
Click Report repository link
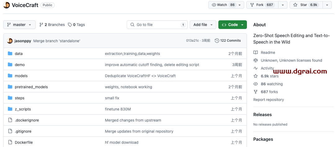(269, 99)
